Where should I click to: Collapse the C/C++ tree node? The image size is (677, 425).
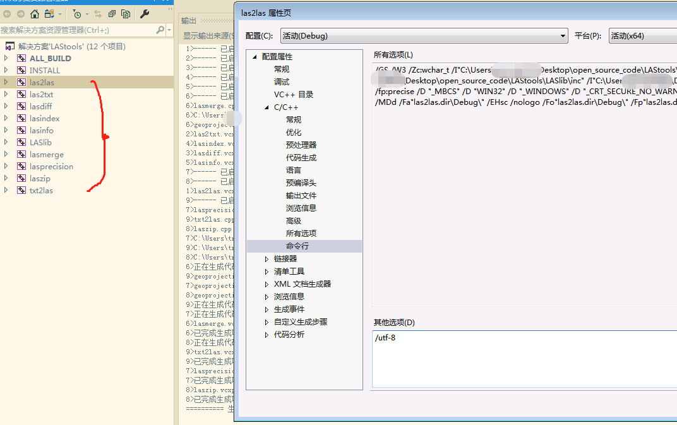pos(267,107)
